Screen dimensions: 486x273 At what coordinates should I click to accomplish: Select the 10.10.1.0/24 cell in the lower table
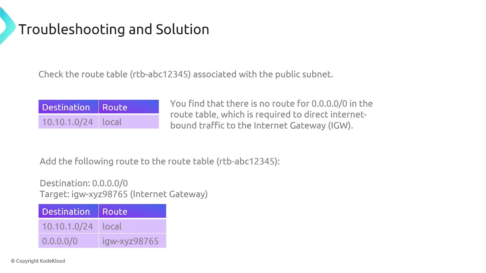[x=68, y=226]
